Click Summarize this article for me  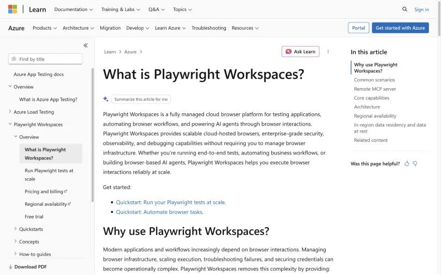[x=141, y=99]
